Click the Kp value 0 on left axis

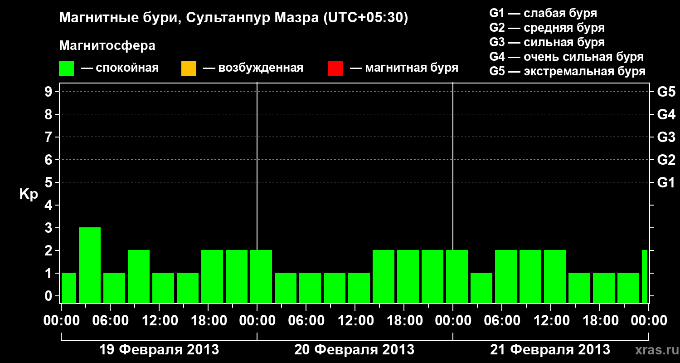(49, 296)
